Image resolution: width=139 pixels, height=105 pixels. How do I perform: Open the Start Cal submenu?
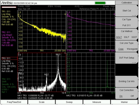tap(127, 11)
